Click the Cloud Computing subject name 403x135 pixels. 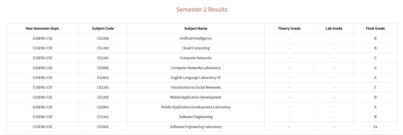click(196, 48)
